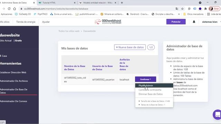Open the notifications bell icon
This screenshot has height=124, width=221.
pyautogui.click(x=194, y=22)
